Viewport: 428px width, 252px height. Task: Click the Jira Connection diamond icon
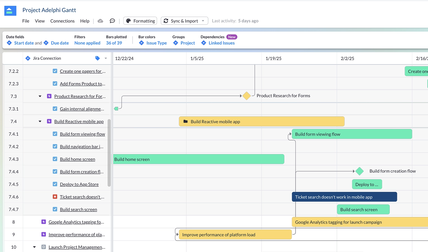pos(28,58)
